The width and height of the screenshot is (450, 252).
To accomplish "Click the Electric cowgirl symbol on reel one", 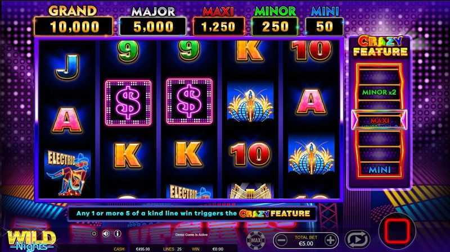I will 67,173.
